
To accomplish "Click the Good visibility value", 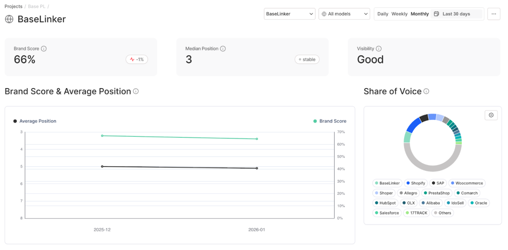I will click(x=370, y=60).
